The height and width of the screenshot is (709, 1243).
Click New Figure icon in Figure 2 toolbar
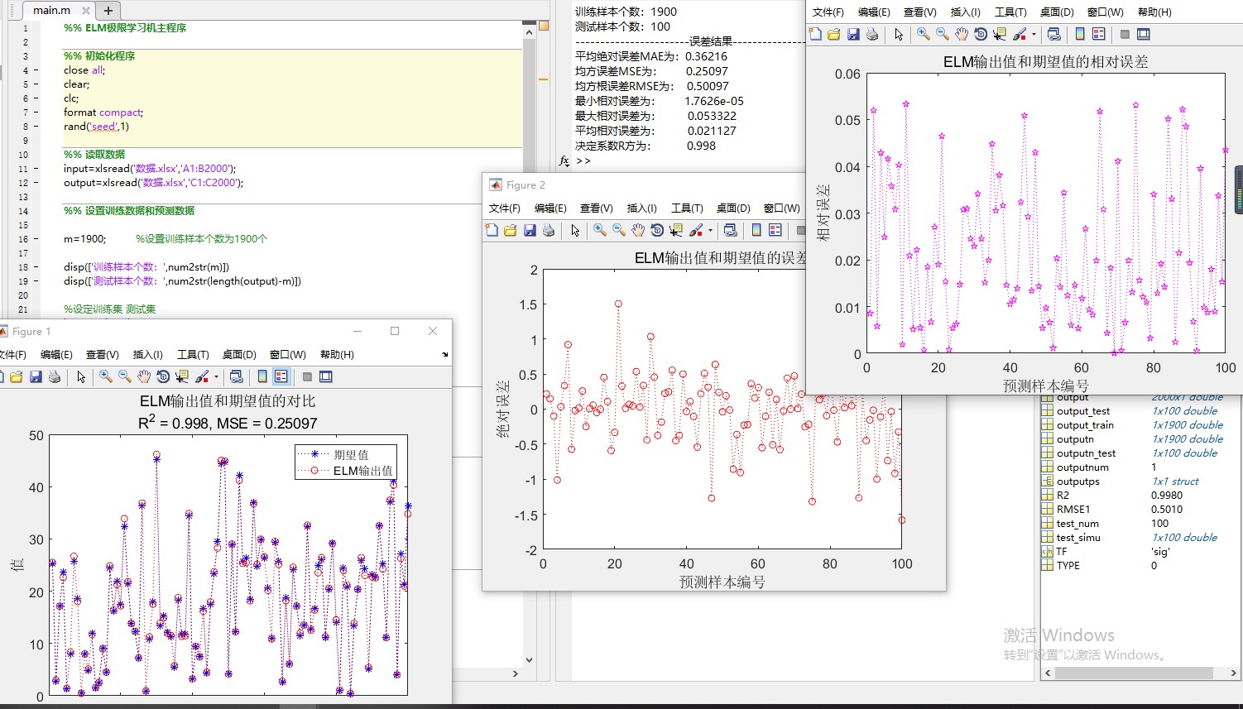point(492,230)
